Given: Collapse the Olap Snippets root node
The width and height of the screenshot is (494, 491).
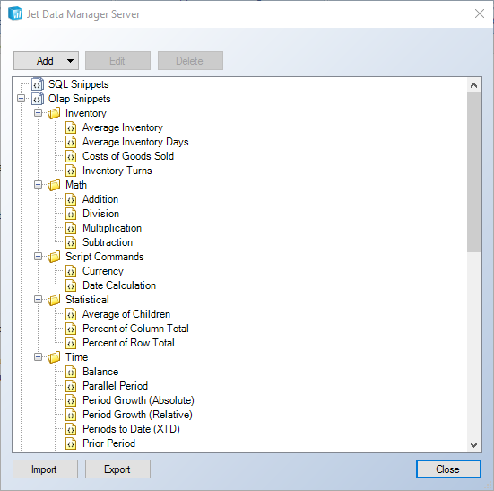Looking at the screenshot, I should coord(21,99).
